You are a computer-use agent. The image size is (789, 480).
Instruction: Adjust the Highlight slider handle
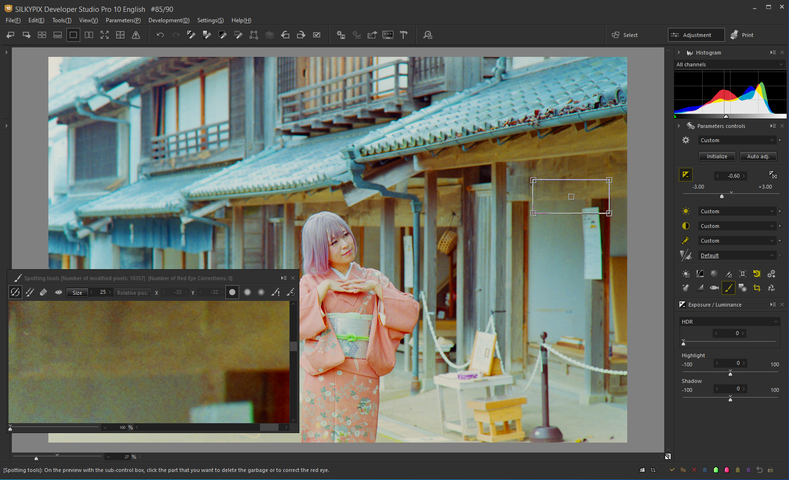tap(730, 374)
